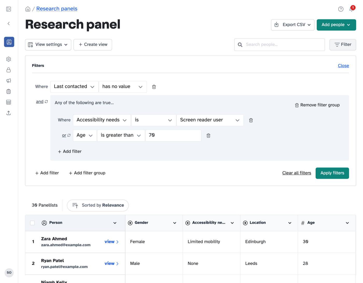Open the clipboard icon in sidebar

(x=9, y=91)
